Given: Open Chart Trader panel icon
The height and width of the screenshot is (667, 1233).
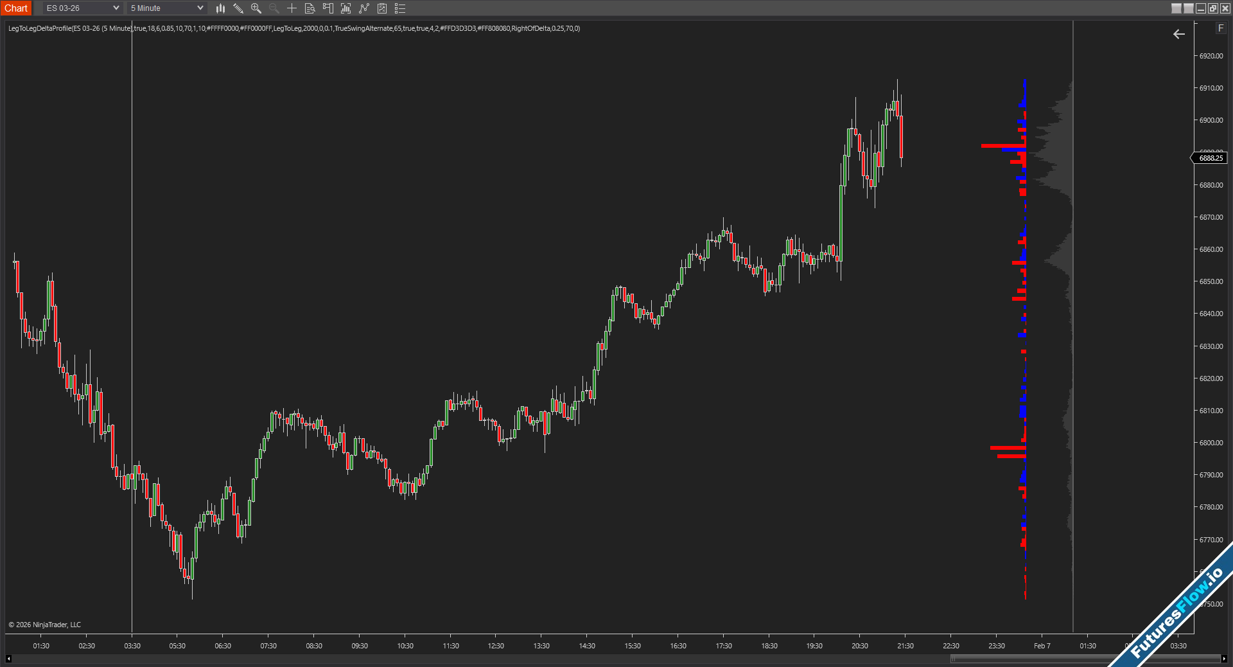Looking at the screenshot, I should [328, 8].
